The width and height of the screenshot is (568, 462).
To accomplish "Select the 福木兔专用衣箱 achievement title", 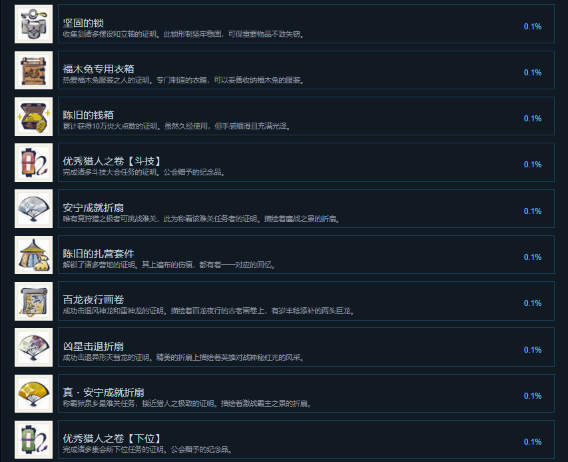I will click(99, 69).
